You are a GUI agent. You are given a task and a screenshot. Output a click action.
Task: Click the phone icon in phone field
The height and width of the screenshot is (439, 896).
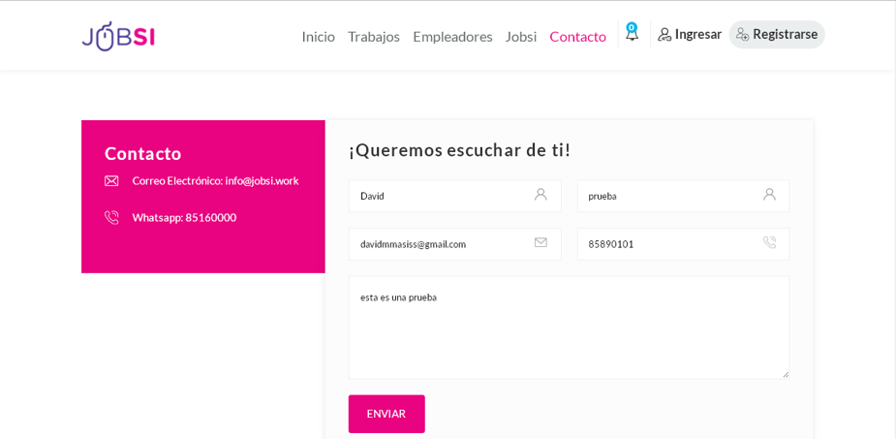(769, 243)
